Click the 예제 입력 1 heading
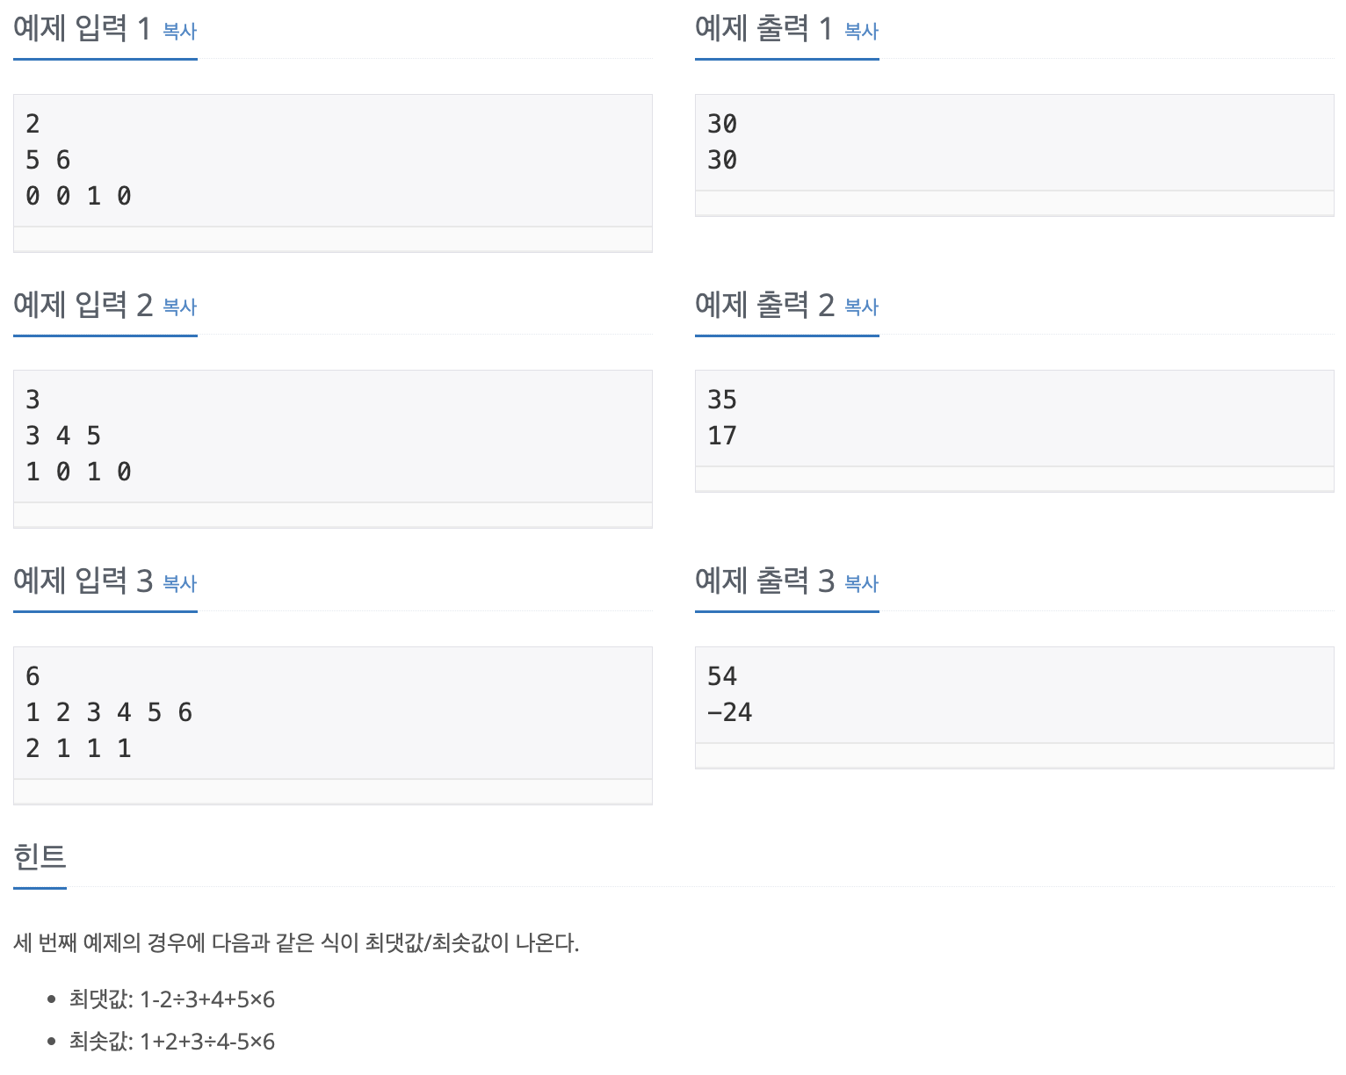 [x=83, y=29]
